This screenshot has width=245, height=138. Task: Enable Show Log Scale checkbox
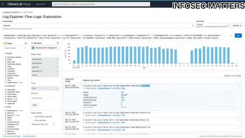point(33,120)
